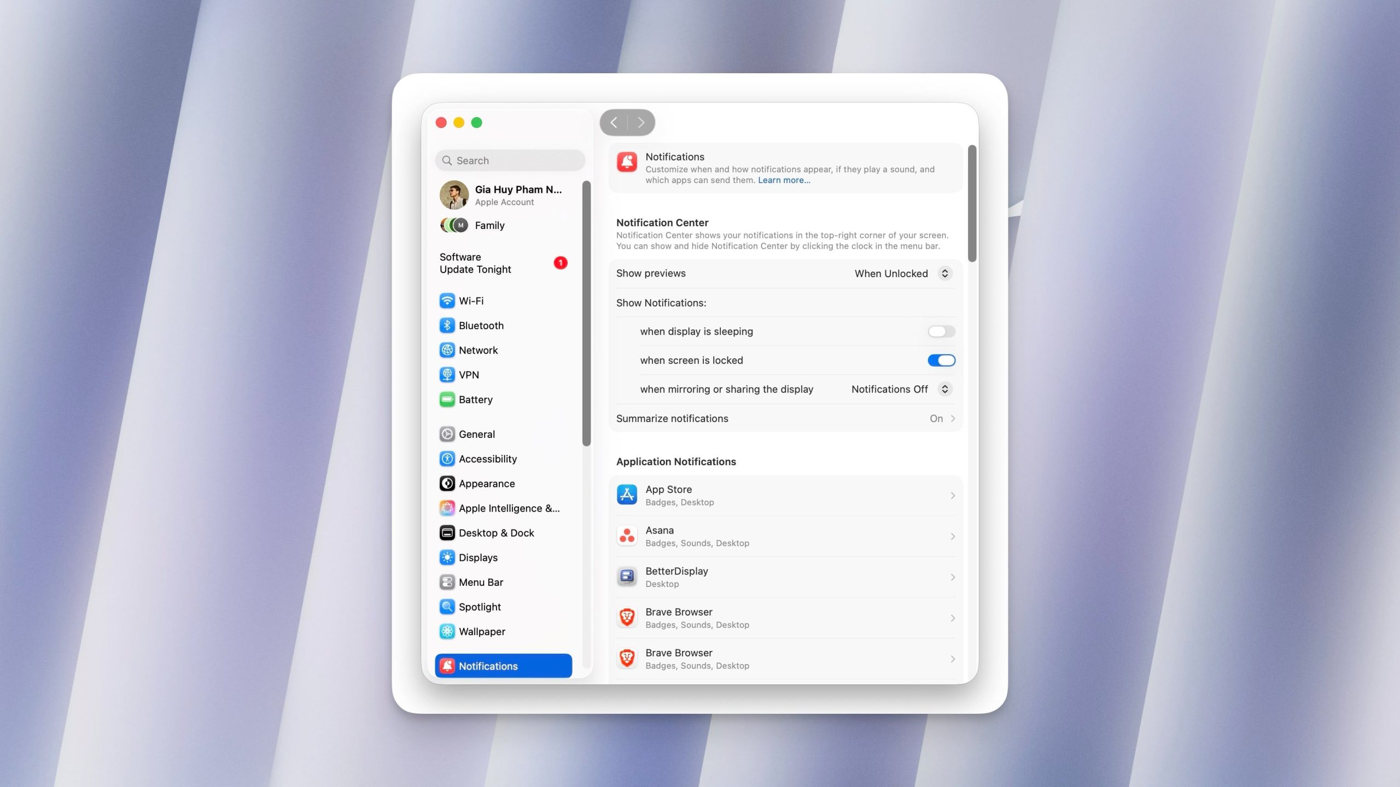This screenshot has width=1400, height=787.
Task: Click the Spotlight magnifier icon
Action: 447,607
